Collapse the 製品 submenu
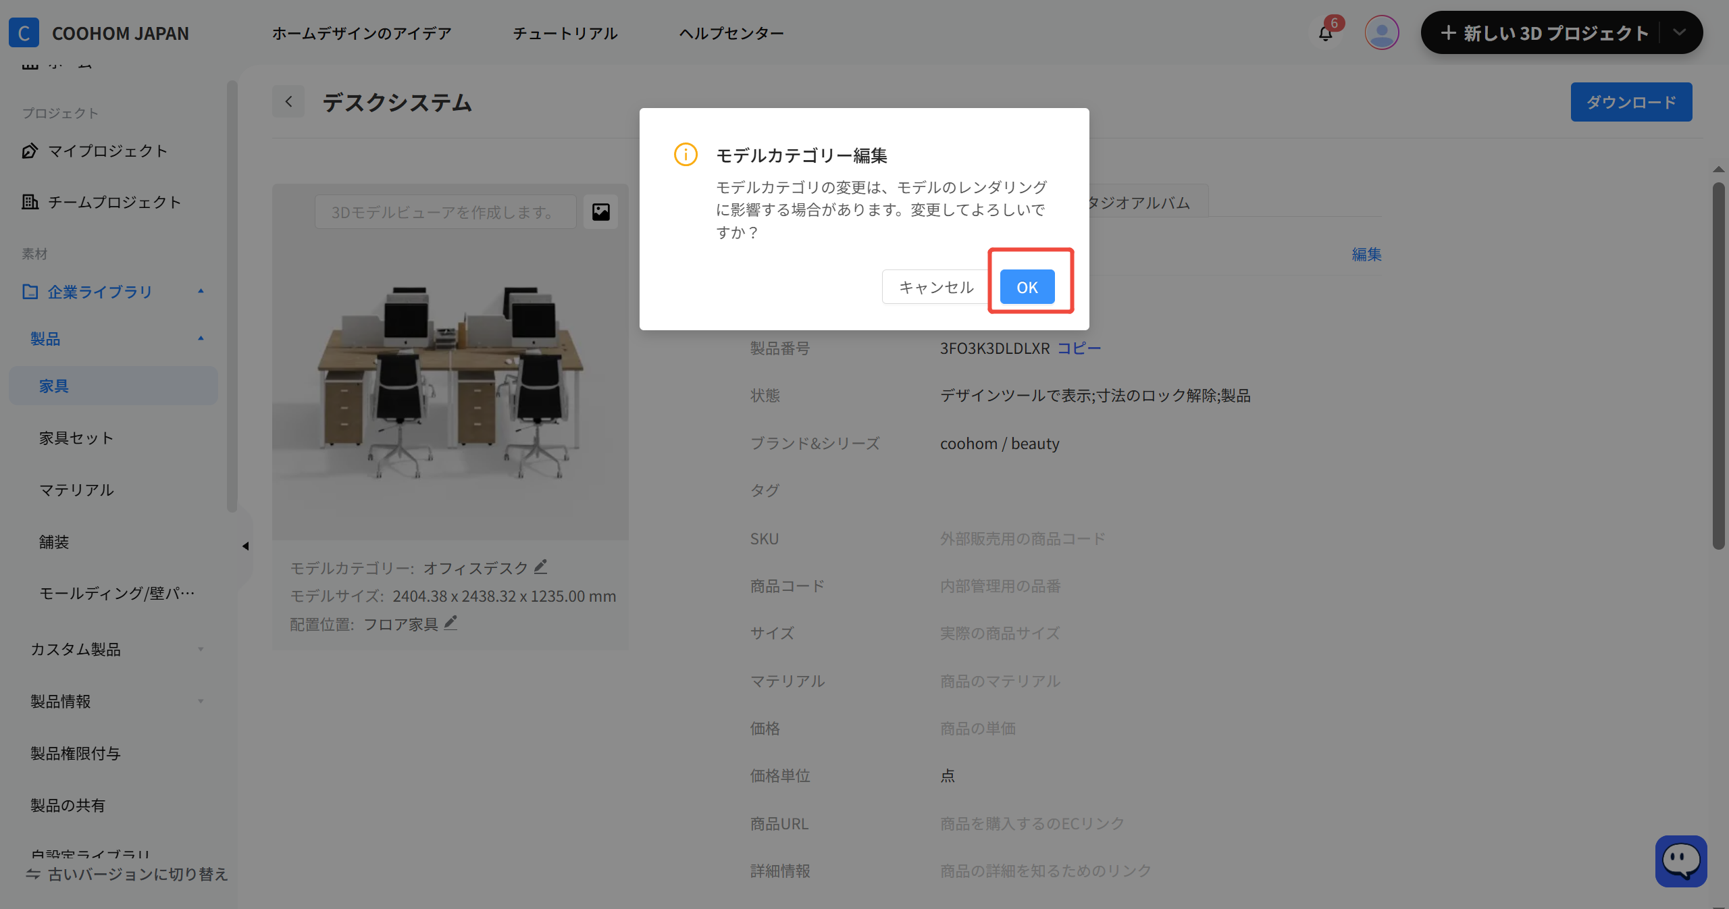This screenshot has height=909, width=1729. (x=201, y=338)
